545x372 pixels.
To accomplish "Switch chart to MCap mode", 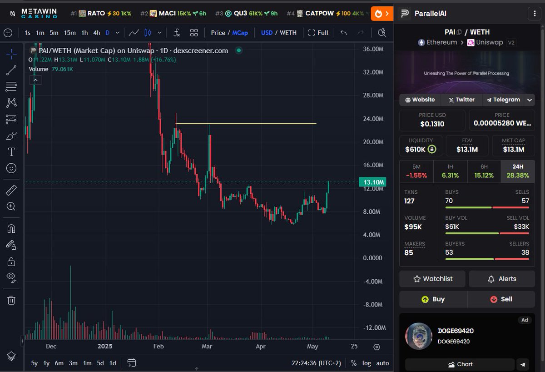I will (x=240, y=33).
